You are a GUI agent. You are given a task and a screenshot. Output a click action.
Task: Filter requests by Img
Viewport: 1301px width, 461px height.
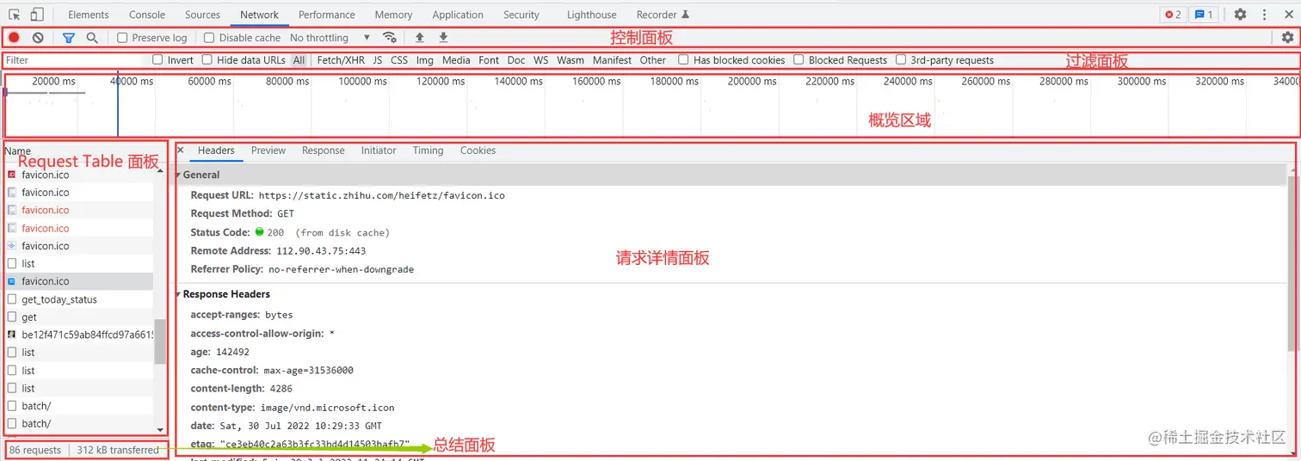point(425,60)
